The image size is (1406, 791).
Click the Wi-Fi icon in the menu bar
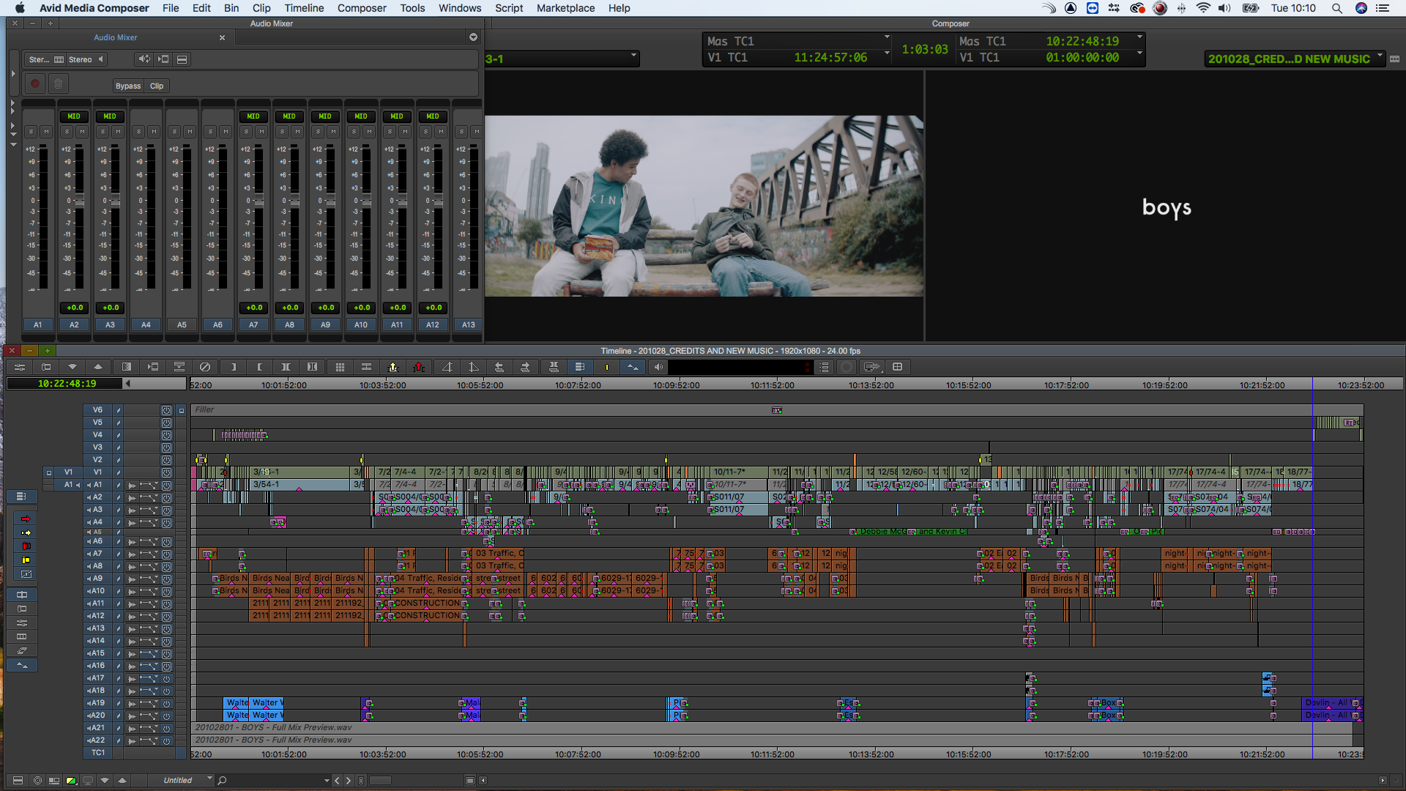[1202, 8]
